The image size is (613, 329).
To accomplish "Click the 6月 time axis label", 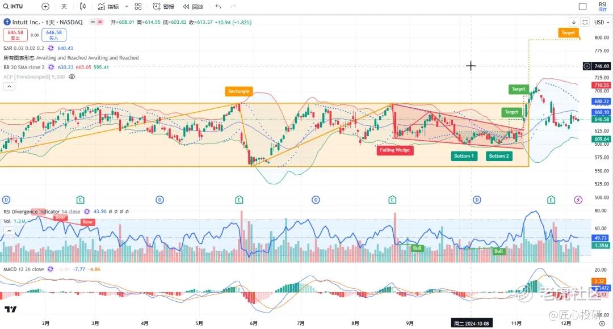I will click(x=254, y=323).
